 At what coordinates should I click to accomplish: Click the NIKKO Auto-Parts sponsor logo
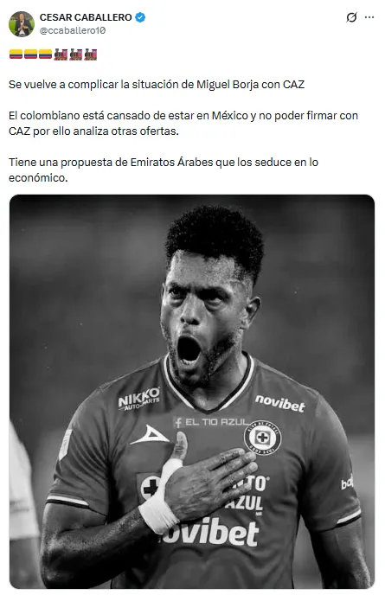[139, 399]
